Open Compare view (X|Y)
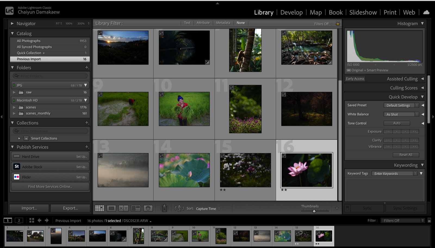The height and width of the screenshot is (248, 435). 123,208
